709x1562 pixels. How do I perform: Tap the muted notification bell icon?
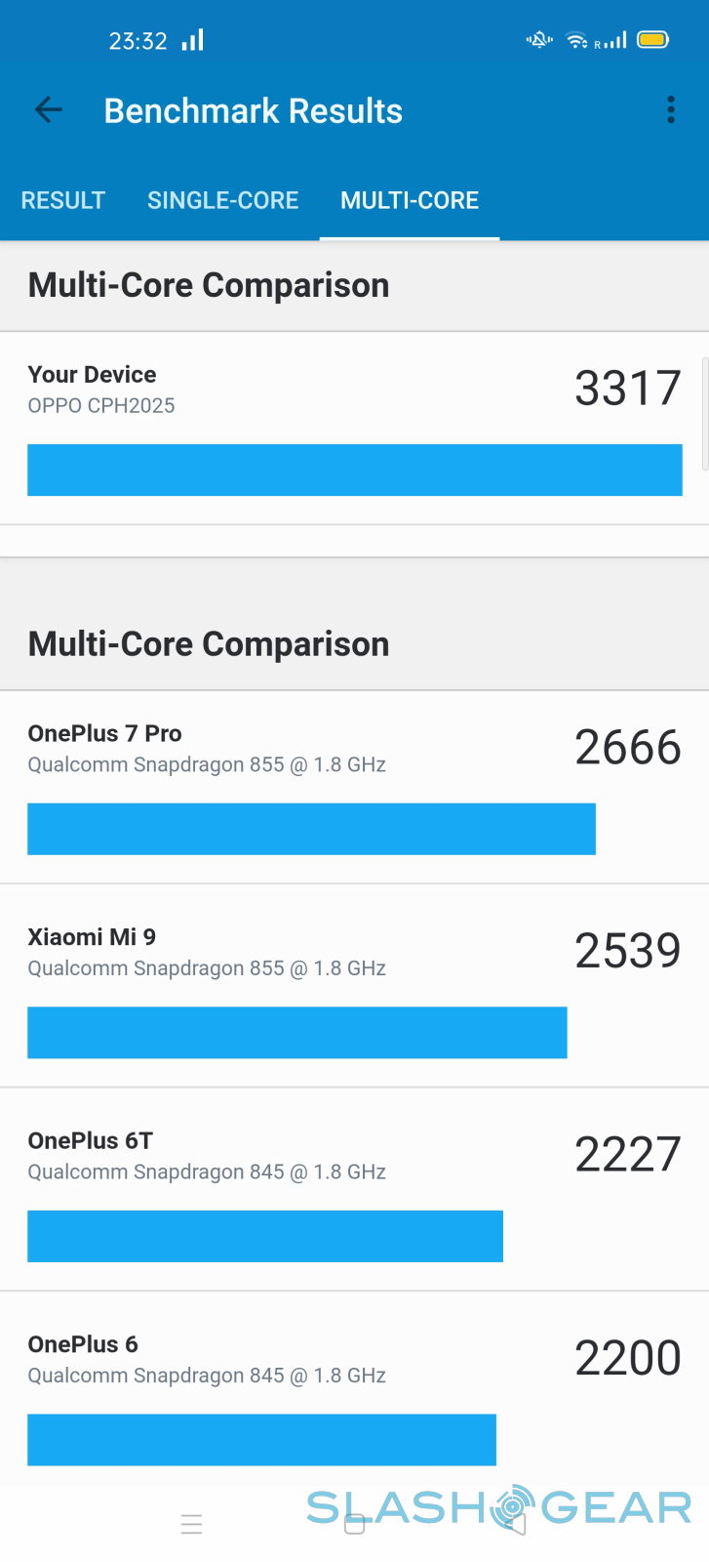point(539,40)
